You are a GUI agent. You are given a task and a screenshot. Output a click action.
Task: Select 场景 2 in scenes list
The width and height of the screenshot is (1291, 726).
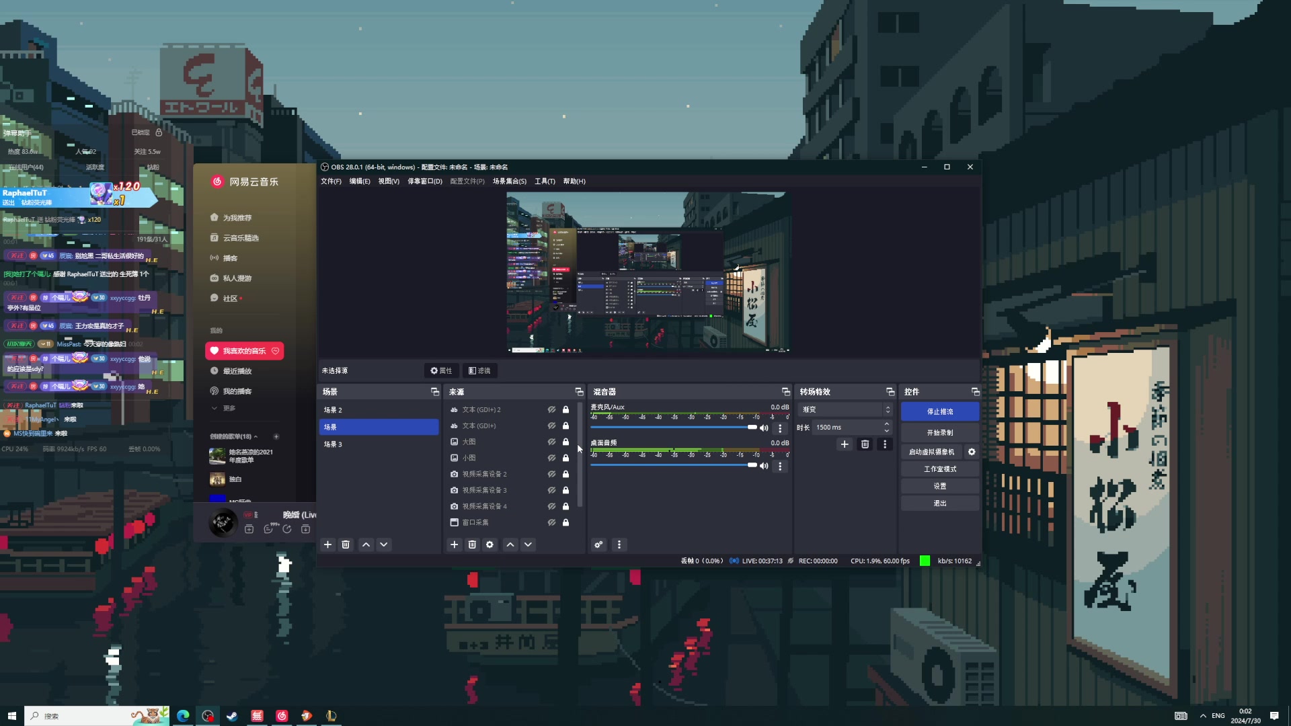379,410
